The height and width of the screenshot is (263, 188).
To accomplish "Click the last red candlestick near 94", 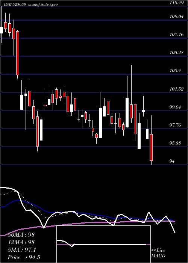I will pyautogui.click(x=151, y=147).
